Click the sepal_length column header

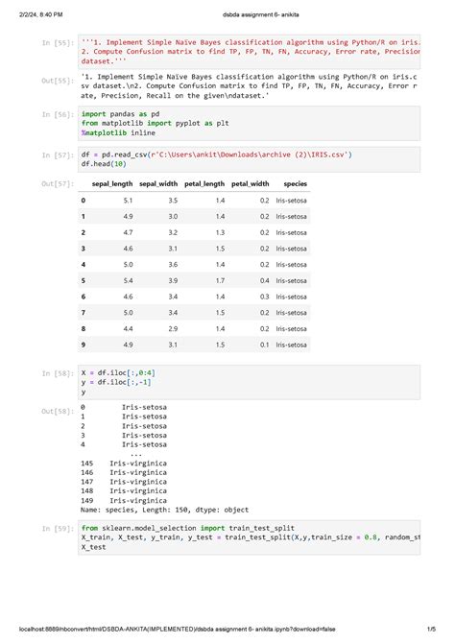coord(112,183)
